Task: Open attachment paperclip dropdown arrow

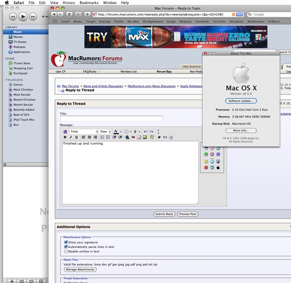Action: (139, 132)
